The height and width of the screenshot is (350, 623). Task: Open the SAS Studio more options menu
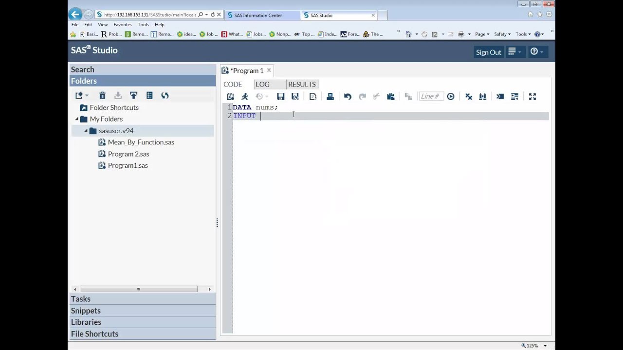[x=514, y=52]
